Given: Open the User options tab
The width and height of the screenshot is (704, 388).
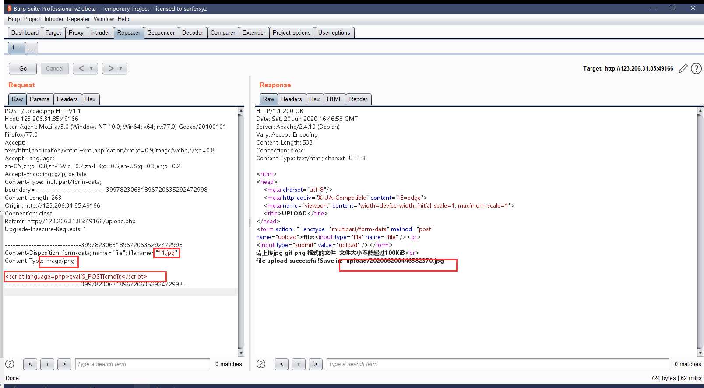Looking at the screenshot, I should (x=334, y=32).
